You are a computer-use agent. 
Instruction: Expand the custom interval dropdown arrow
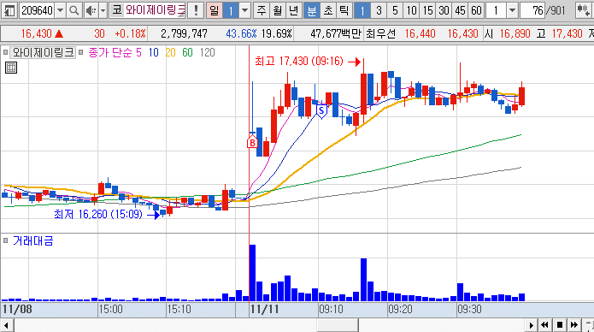(x=512, y=10)
